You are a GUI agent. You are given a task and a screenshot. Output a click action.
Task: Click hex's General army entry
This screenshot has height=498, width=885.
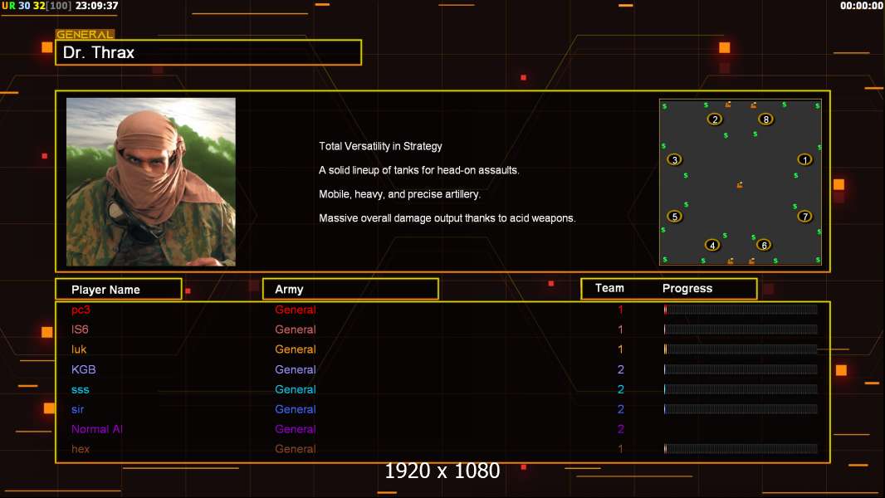click(296, 449)
